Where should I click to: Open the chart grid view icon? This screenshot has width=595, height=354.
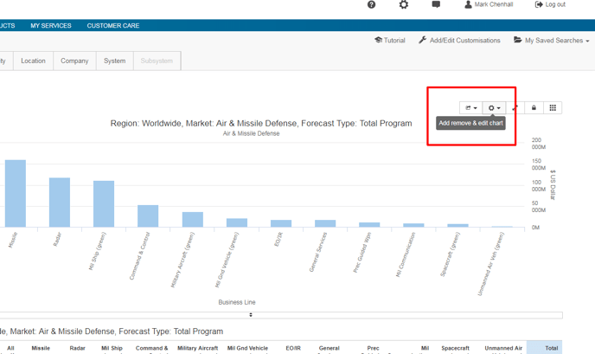click(x=553, y=108)
